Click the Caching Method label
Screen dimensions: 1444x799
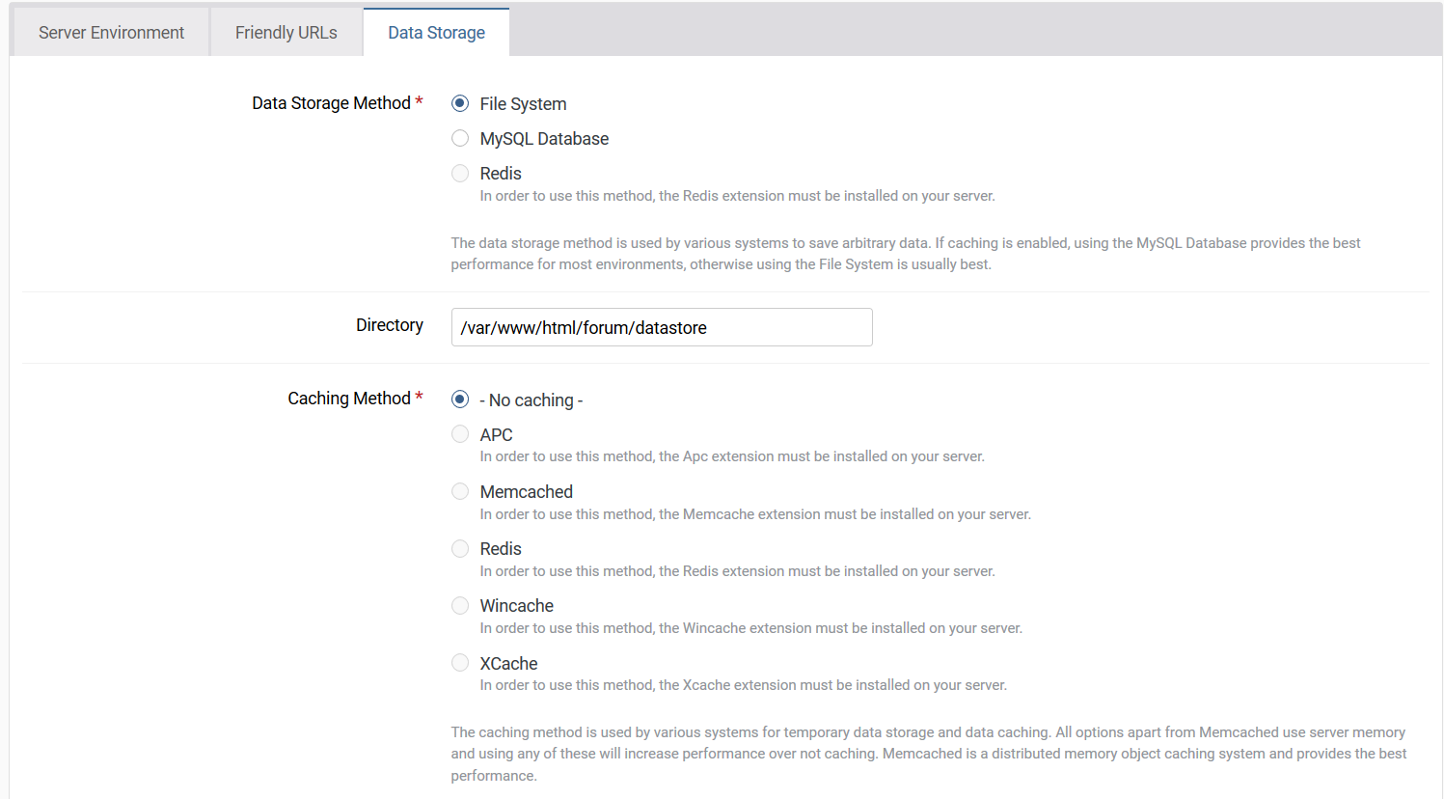(355, 399)
